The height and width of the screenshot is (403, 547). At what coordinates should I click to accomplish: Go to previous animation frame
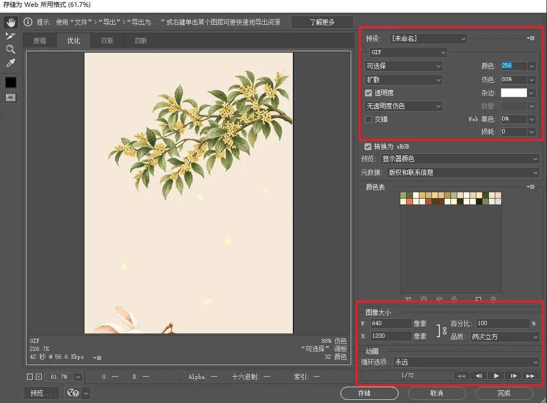coord(478,376)
